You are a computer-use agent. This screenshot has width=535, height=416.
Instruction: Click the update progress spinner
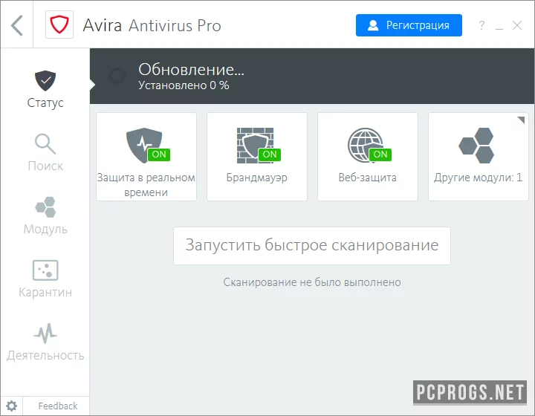click(x=117, y=76)
